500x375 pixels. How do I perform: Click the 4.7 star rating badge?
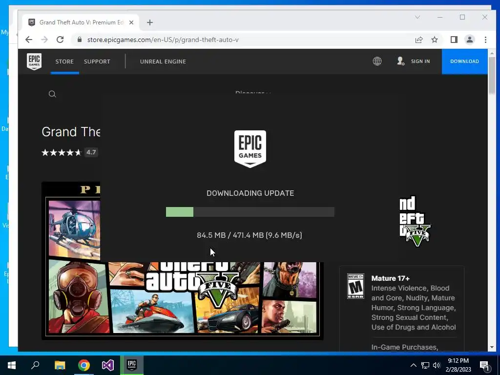(x=91, y=152)
